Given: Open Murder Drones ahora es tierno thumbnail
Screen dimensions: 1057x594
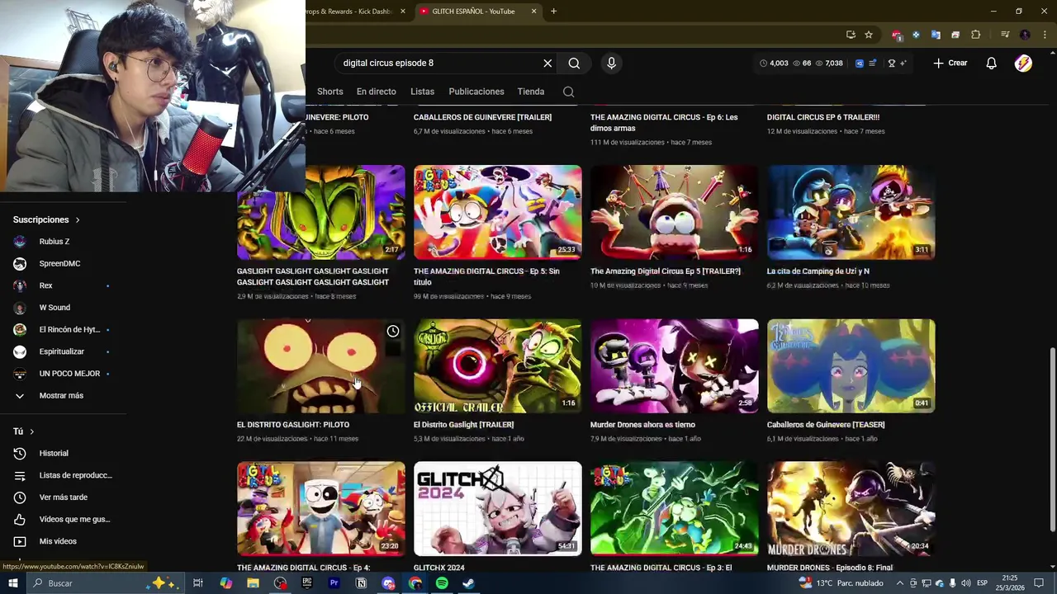Looking at the screenshot, I should point(674,366).
